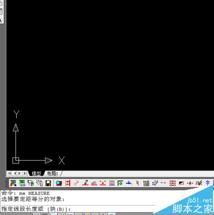Click the blue 字 text icon
214x215 pixels.
tap(208, 183)
